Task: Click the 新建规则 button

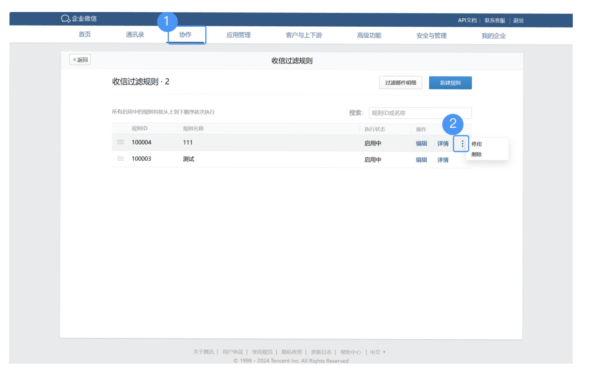Action: click(x=450, y=83)
